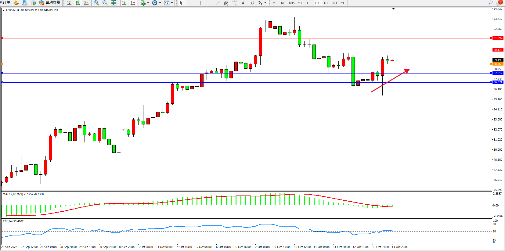Screen dimensions: 505x251
Task: Tile chart windows with grid icon
Action: [x=114, y=3]
